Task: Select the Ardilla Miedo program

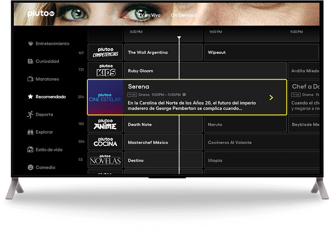Action: [x=304, y=71]
